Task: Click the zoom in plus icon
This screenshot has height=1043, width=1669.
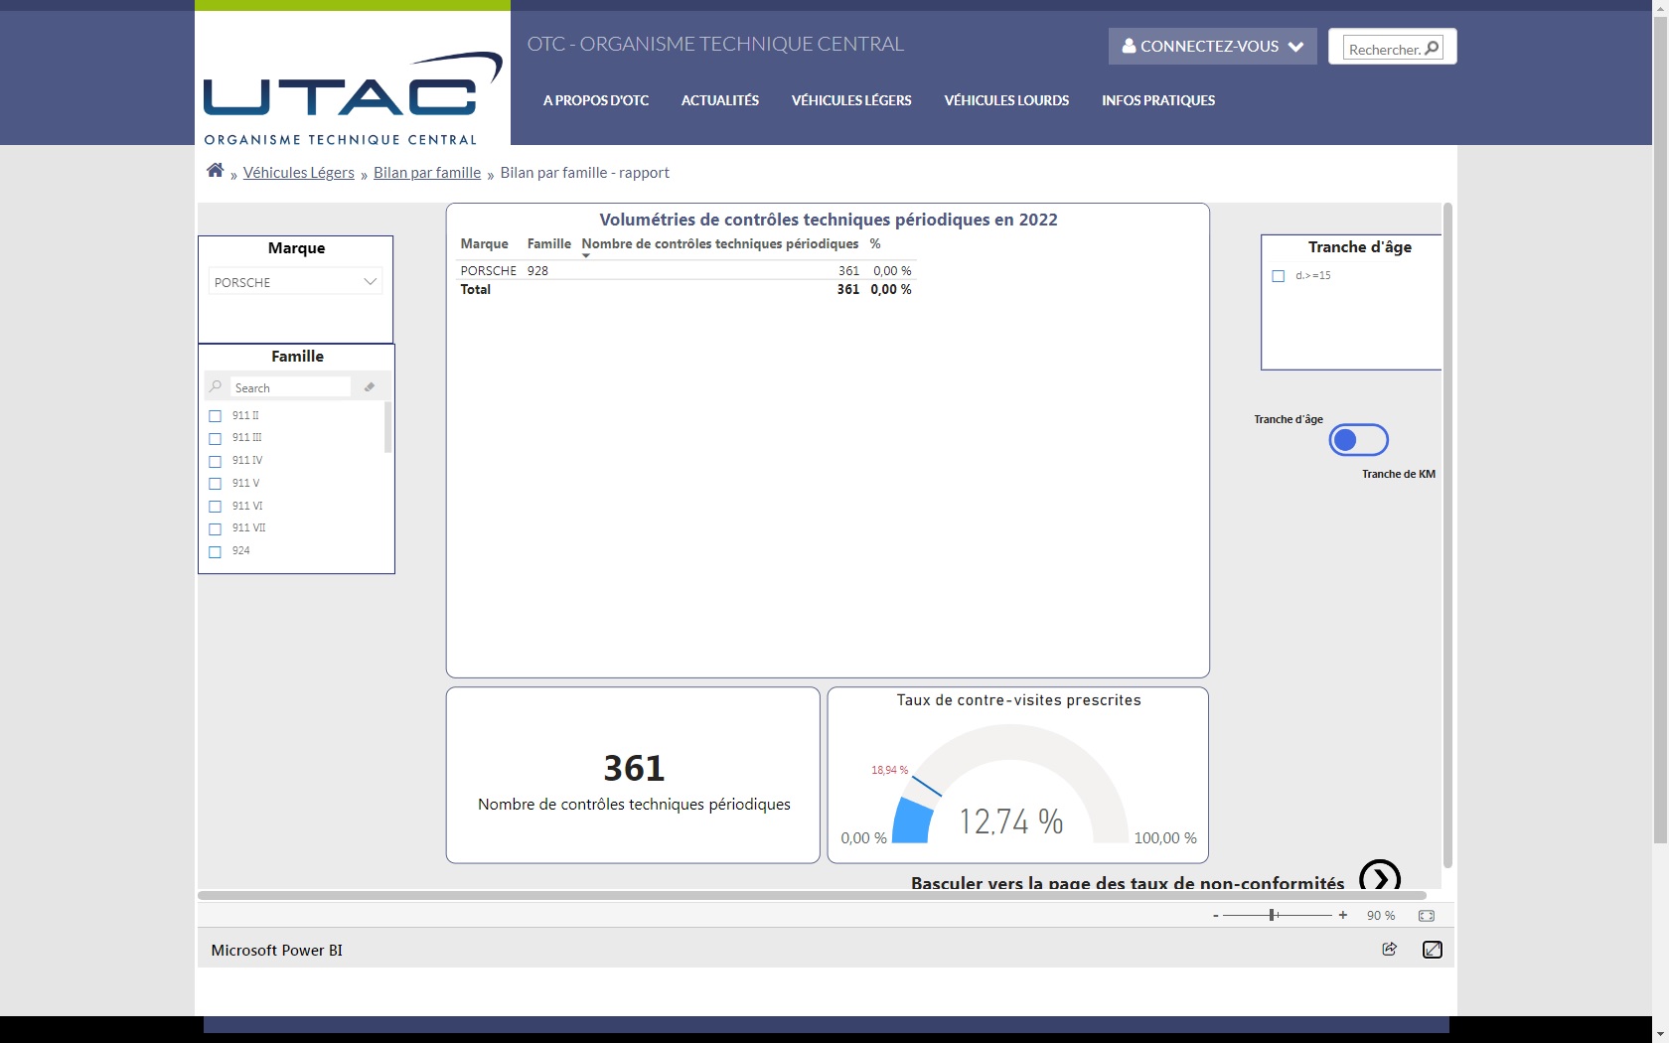Action: 1343,915
